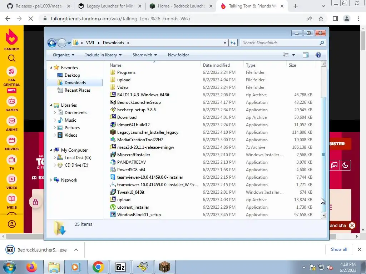The image size is (366, 274).
Task: Open the Chrome tab search dropdown
Action: pyautogui.click(x=323, y=6)
